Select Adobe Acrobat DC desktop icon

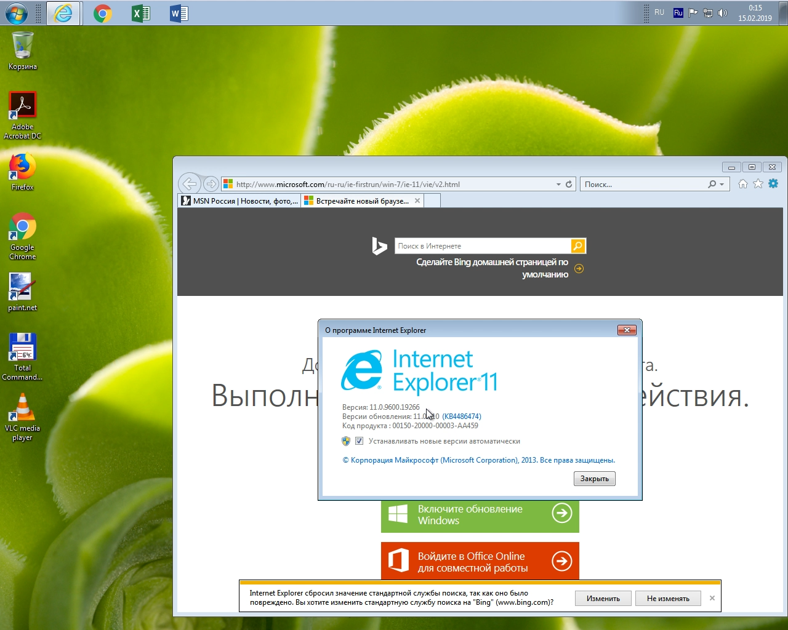pyautogui.click(x=23, y=115)
